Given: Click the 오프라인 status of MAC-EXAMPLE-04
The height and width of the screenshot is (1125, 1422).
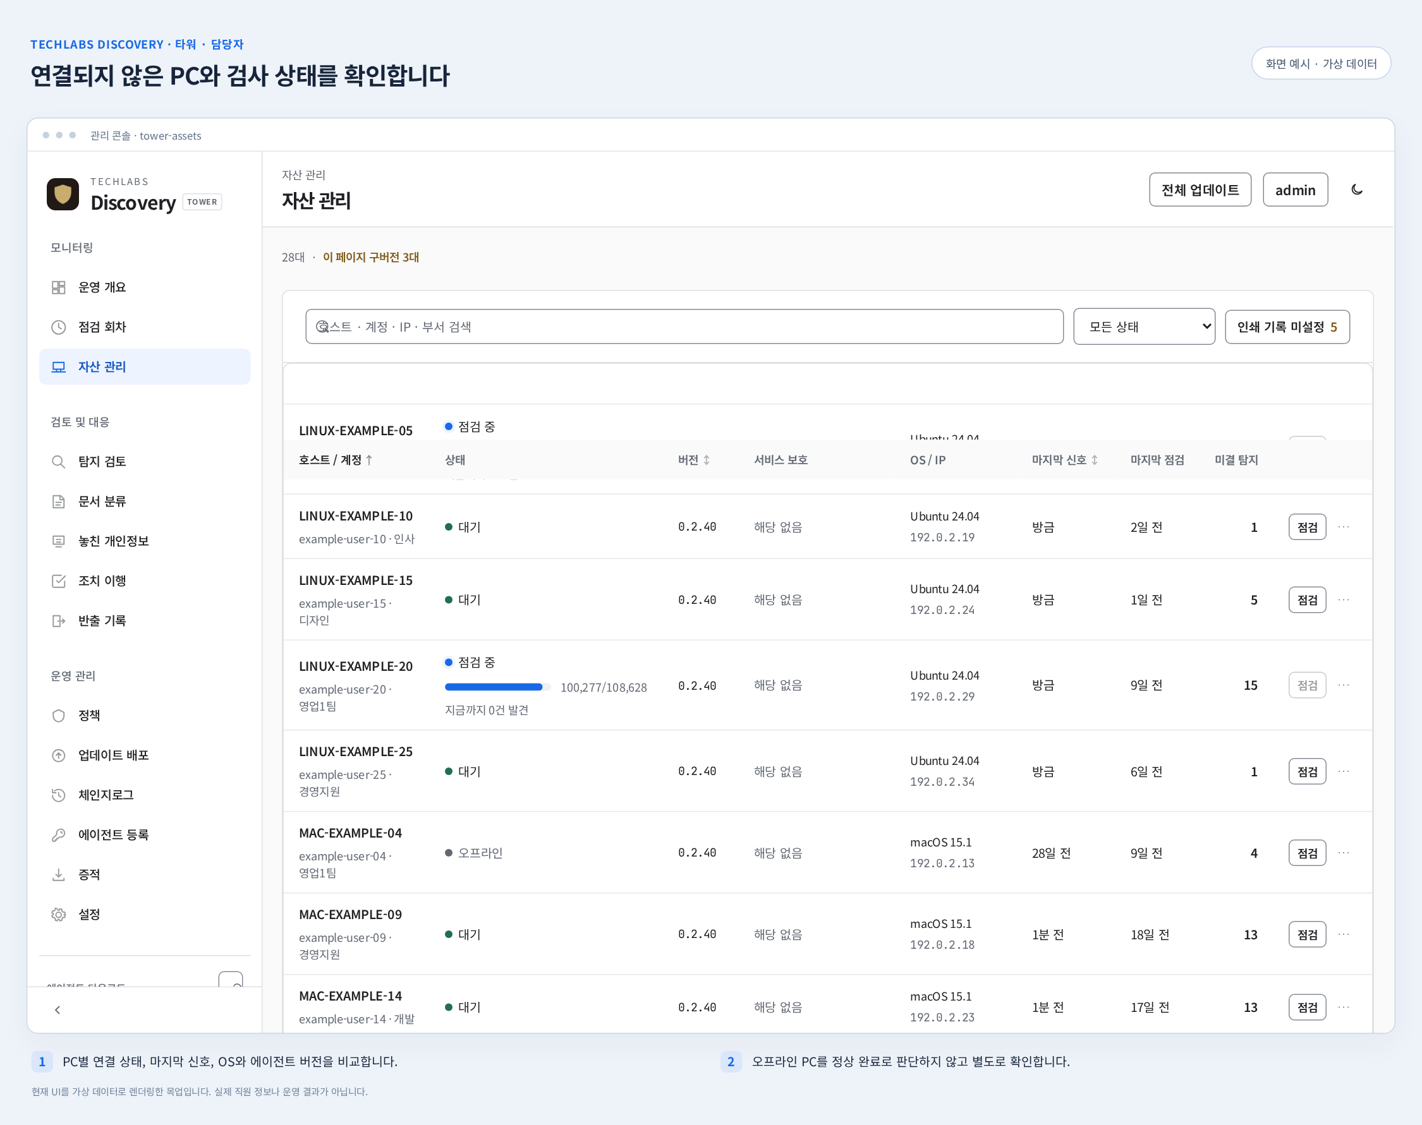Looking at the screenshot, I should [474, 853].
